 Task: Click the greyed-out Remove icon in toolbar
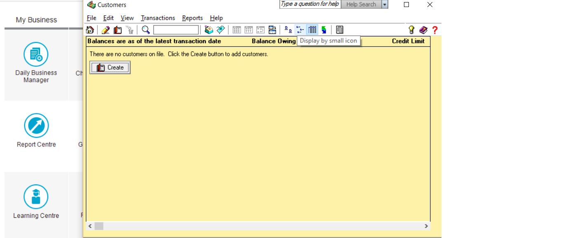point(129,30)
